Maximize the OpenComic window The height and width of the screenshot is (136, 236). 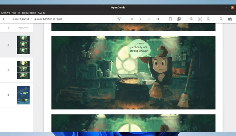(226, 8)
